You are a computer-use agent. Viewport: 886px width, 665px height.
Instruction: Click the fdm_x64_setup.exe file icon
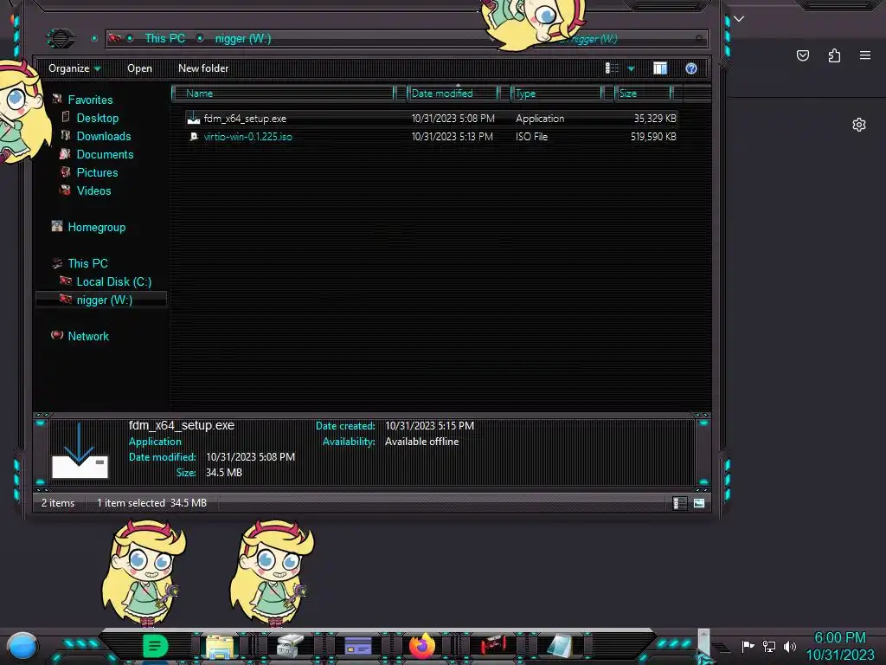194,118
